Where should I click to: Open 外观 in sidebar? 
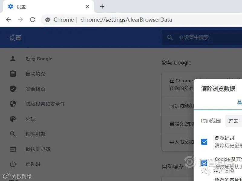tap(31, 119)
